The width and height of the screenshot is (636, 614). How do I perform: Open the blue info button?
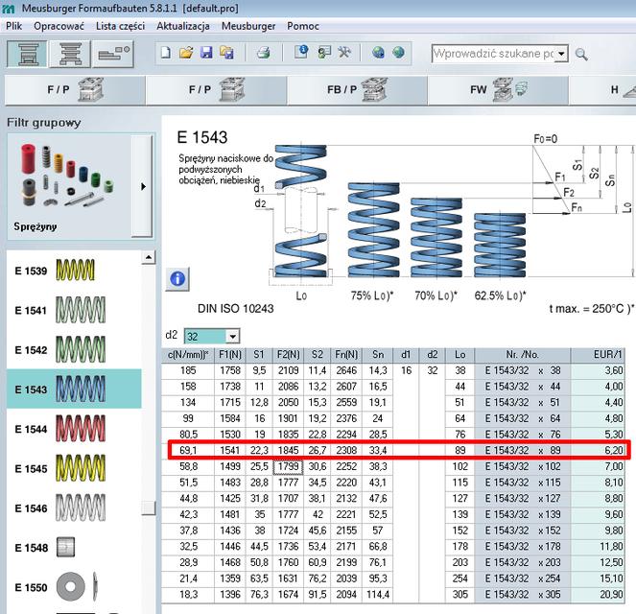tap(177, 278)
